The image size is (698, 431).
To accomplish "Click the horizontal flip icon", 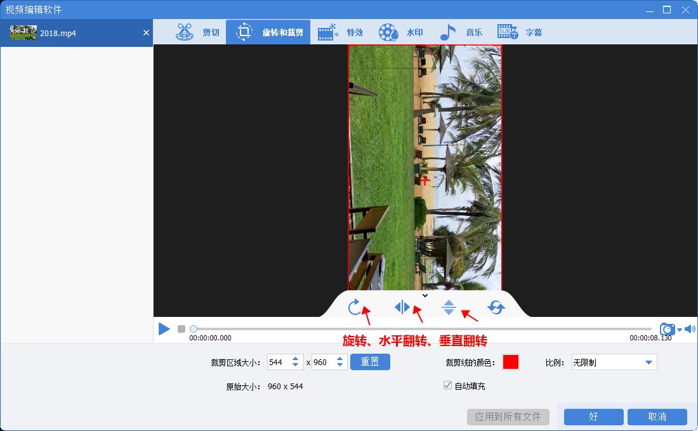I will tap(402, 307).
